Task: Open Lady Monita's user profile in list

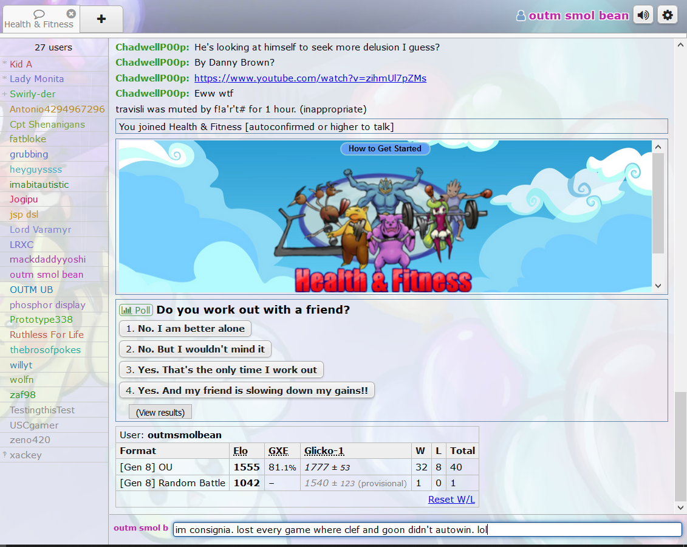Action: 36,79
